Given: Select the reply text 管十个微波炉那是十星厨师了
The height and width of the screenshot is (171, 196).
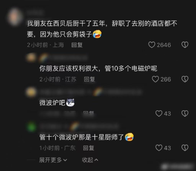Looking at the screenshot, I should point(86,137).
